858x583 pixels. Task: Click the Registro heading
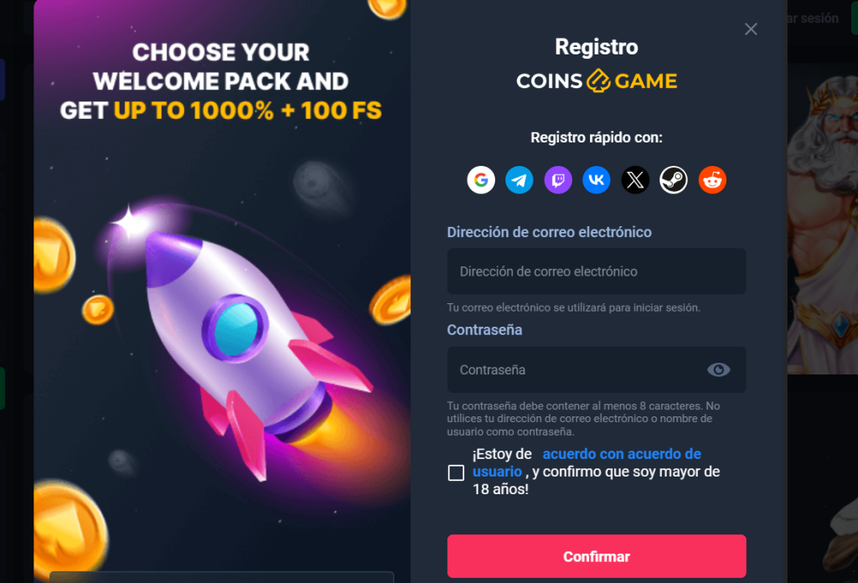coord(597,47)
